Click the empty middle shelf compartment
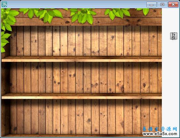This screenshot has height=138, width=180. [86, 78]
